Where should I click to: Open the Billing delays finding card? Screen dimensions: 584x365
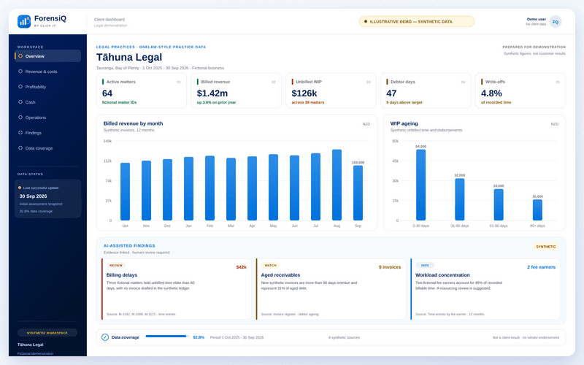click(177, 289)
